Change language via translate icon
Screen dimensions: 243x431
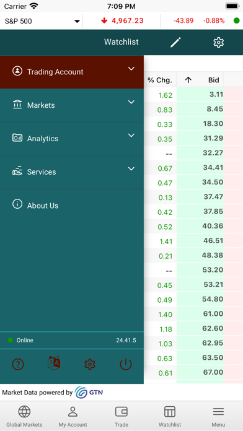[x=54, y=363]
